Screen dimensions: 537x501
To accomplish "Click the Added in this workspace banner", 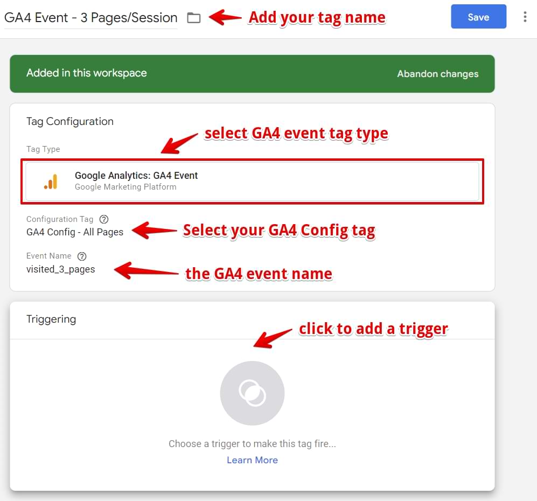I will (253, 74).
